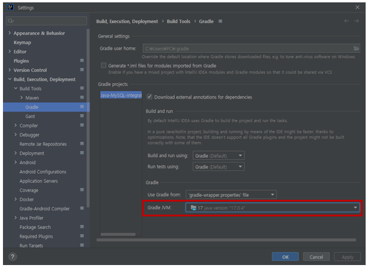Screen dimensions: 368x268
Task: Click project icon beside Required Plugins
Action: 82,236
